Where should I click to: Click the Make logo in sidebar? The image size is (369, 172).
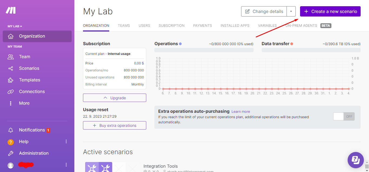click(x=11, y=10)
